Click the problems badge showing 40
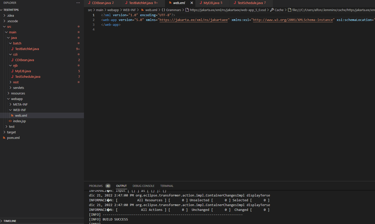 [x=108, y=186]
